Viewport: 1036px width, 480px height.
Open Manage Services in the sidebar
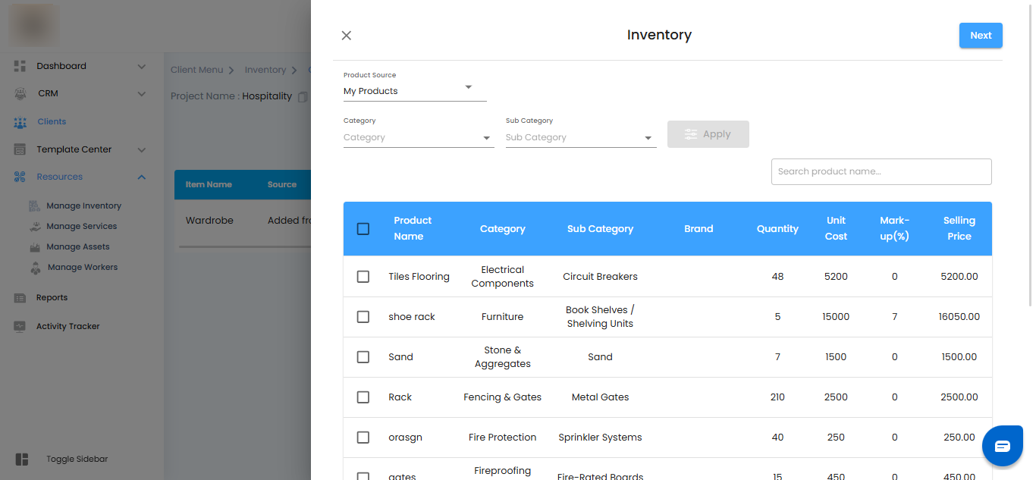pyautogui.click(x=81, y=226)
